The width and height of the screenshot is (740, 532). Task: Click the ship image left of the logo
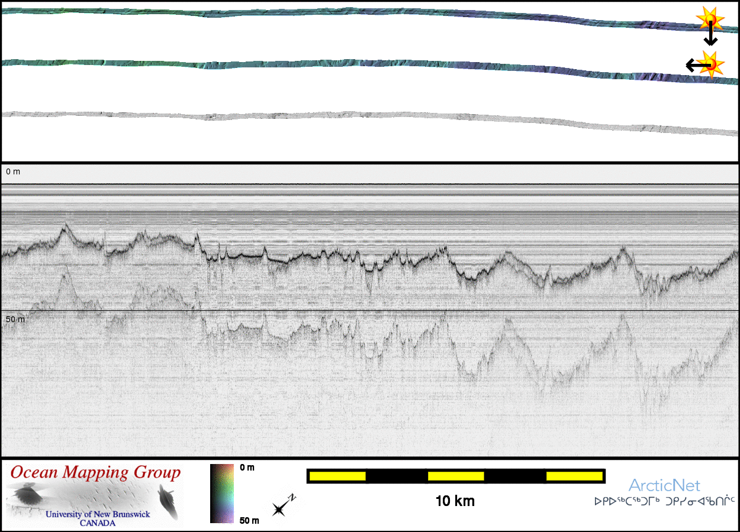click(x=25, y=495)
